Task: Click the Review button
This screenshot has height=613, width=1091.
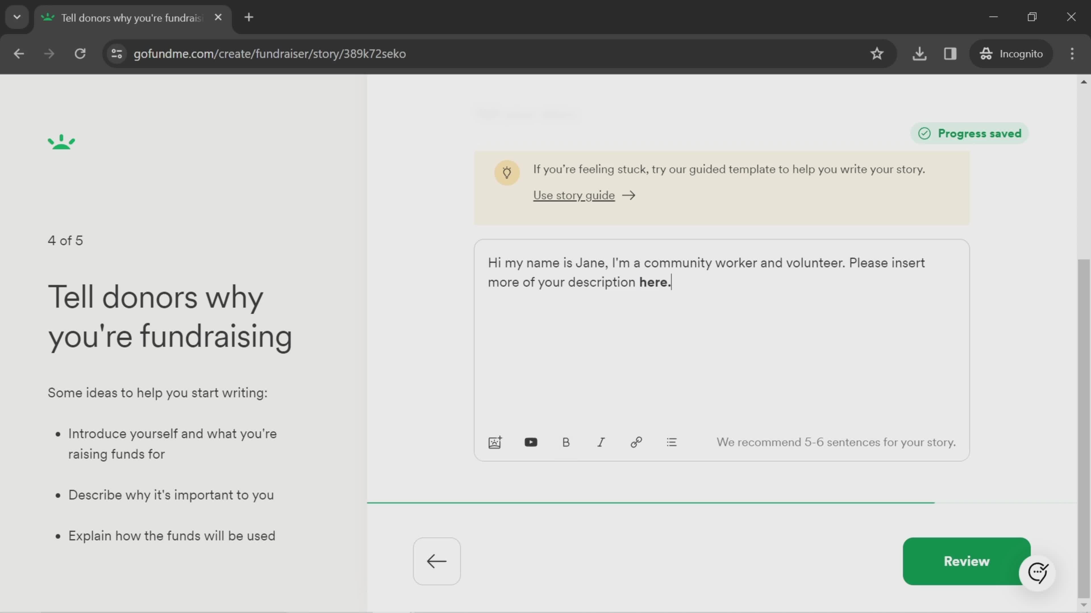Action: click(966, 560)
